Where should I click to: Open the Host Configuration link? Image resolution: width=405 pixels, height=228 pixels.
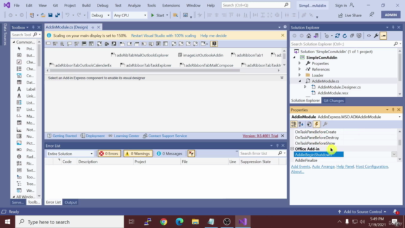[371, 167]
